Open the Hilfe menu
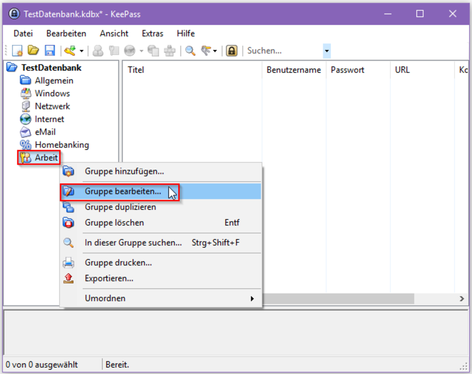 (186, 33)
